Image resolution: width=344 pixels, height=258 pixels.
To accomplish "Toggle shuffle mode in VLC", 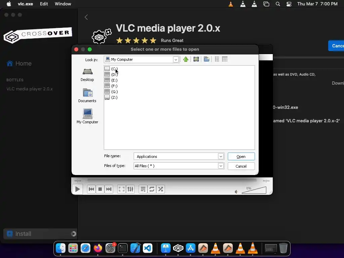I will (161, 189).
